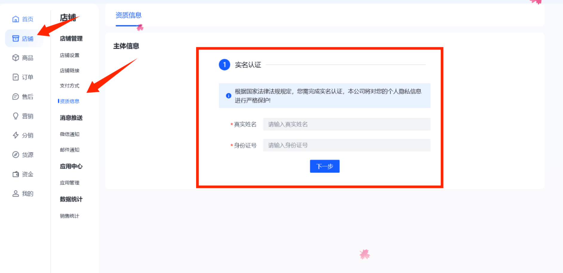Click the 货源 compass icon
This screenshot has width=563, height=273.
pos(16,155)
